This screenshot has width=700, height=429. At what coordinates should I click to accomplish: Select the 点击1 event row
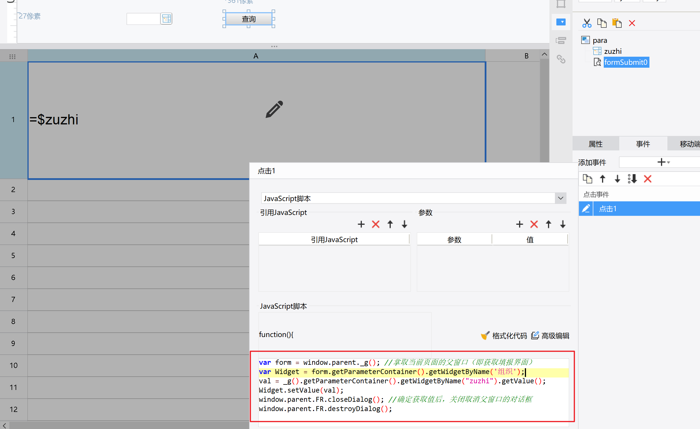click(x=646, y=209)
